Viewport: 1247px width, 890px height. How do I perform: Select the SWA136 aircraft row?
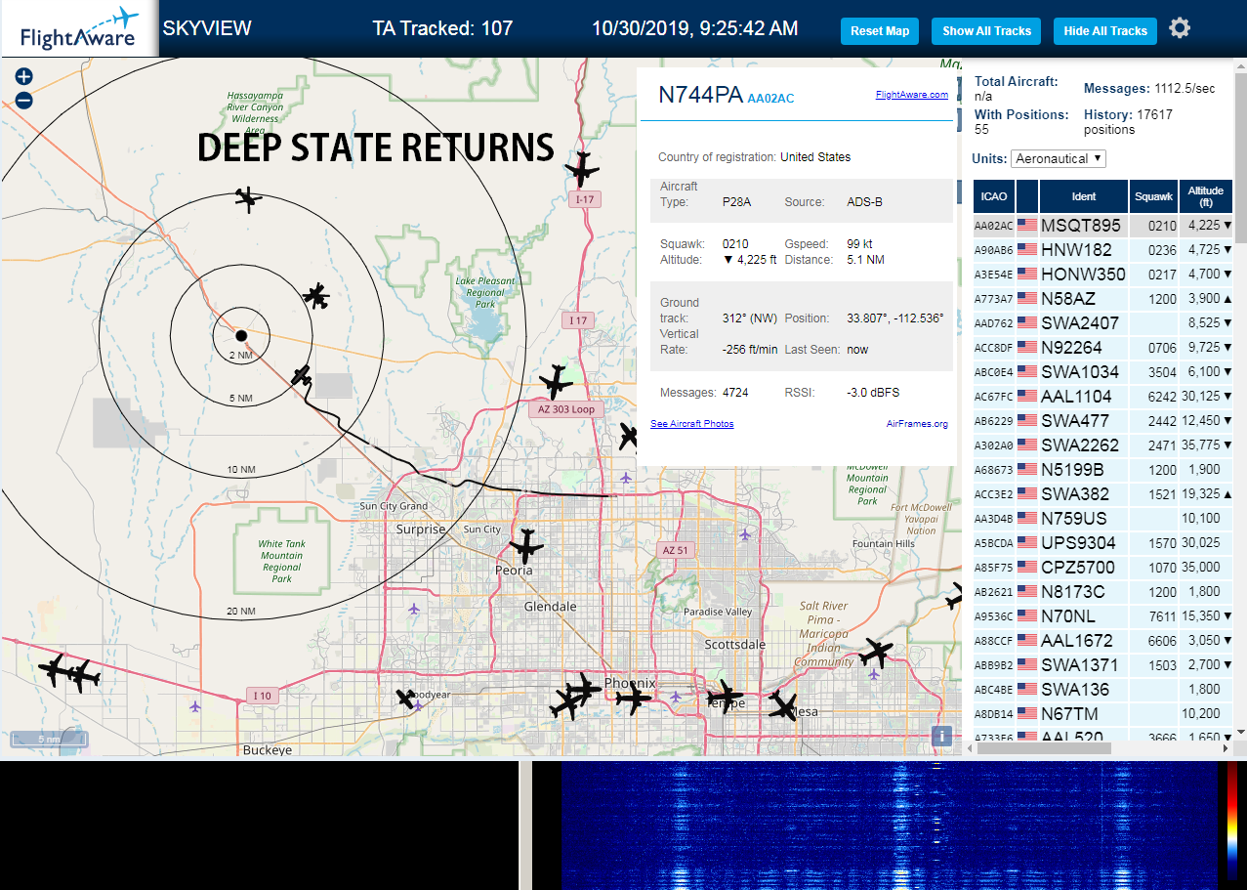(x=1102, y=690)
